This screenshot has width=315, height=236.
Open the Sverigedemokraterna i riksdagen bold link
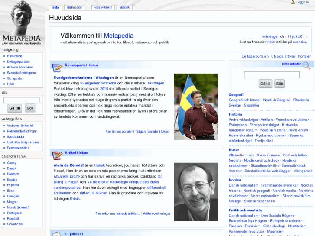[84, 78]
